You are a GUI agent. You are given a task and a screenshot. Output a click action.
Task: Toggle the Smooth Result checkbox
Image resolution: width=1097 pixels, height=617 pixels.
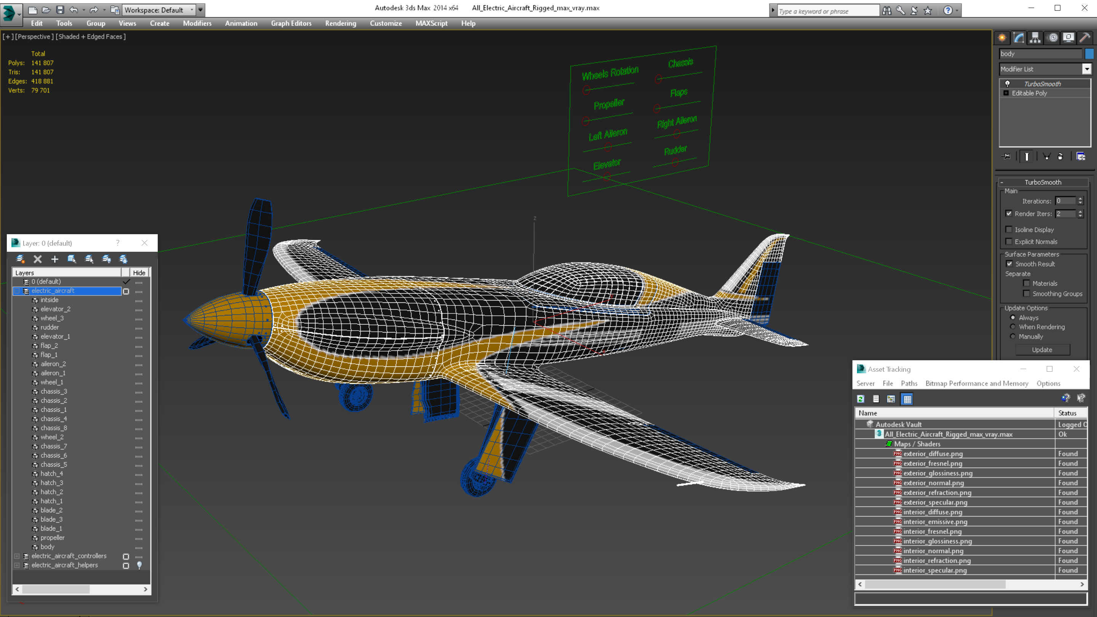1009,264
